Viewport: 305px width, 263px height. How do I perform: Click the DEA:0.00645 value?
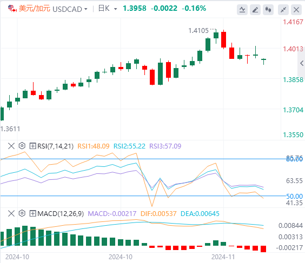pos(200,214)
